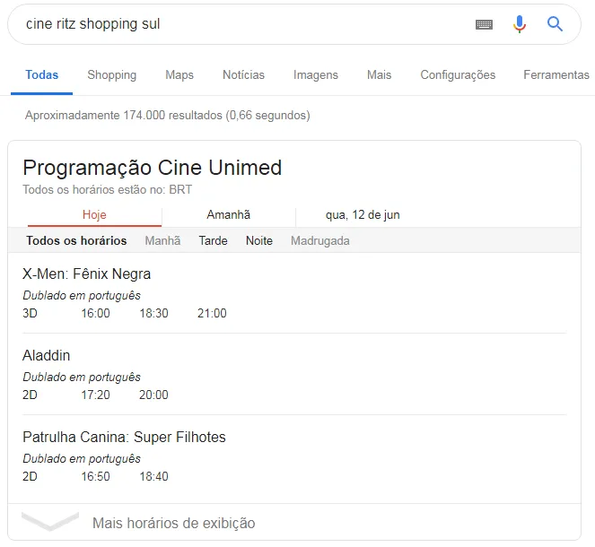Open the Mais dropdown menu

pyautogui.click(x=379, y=74)
